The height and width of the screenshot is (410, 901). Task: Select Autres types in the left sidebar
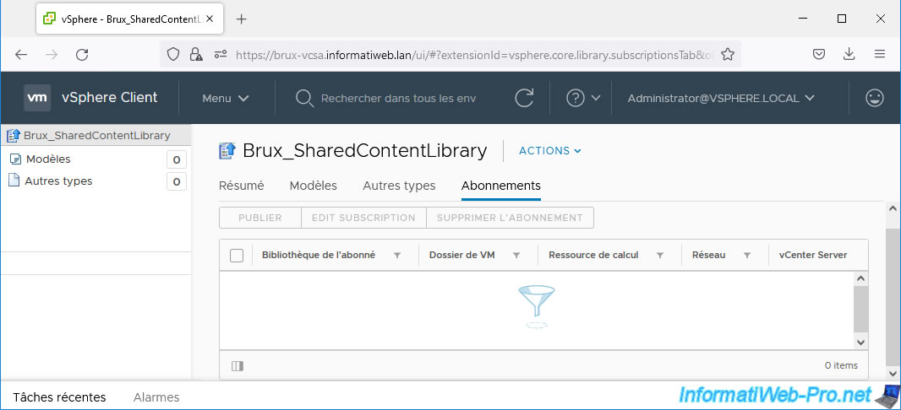(x=58, y=181)
